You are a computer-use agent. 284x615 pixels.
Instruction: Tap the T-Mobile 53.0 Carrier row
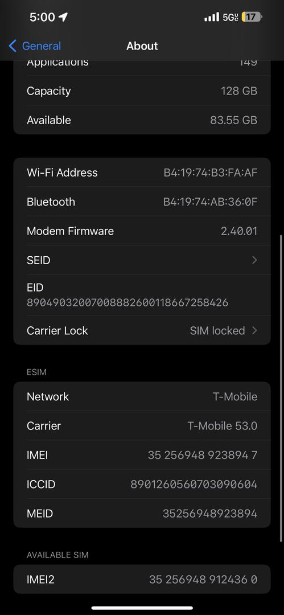pos(142,425)
